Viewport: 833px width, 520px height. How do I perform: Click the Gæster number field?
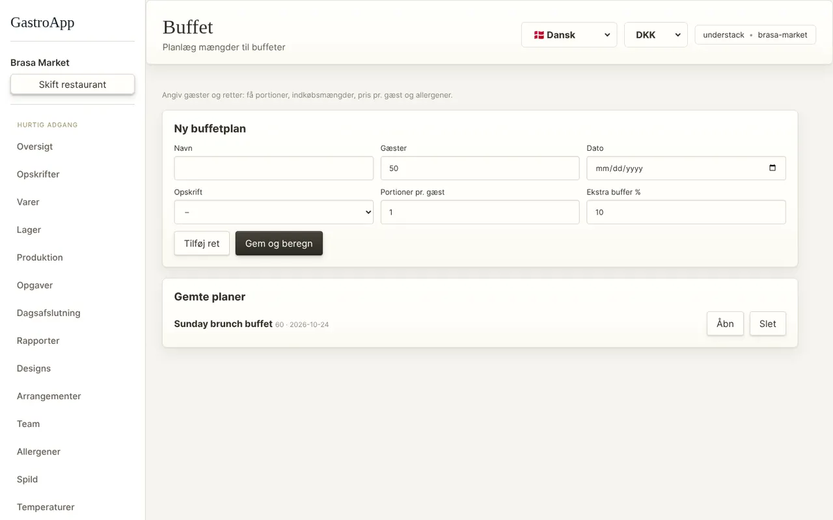pos(480,168)
